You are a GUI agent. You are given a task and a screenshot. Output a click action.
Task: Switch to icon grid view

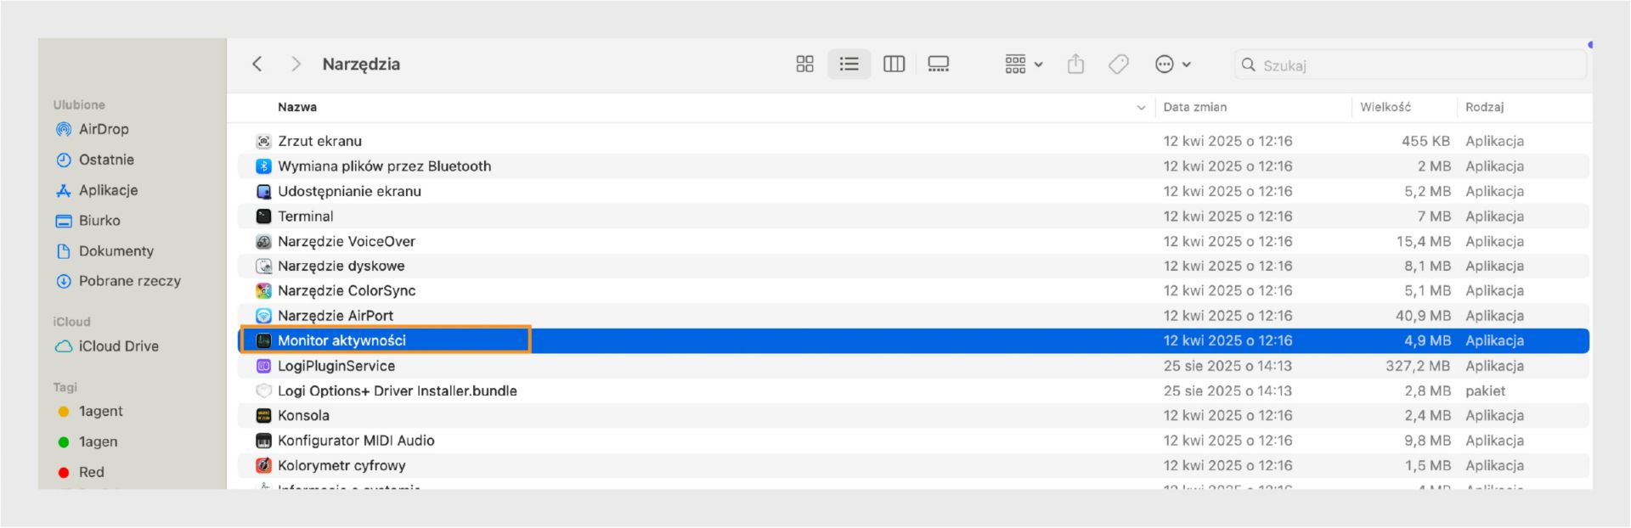pos(804,65)
